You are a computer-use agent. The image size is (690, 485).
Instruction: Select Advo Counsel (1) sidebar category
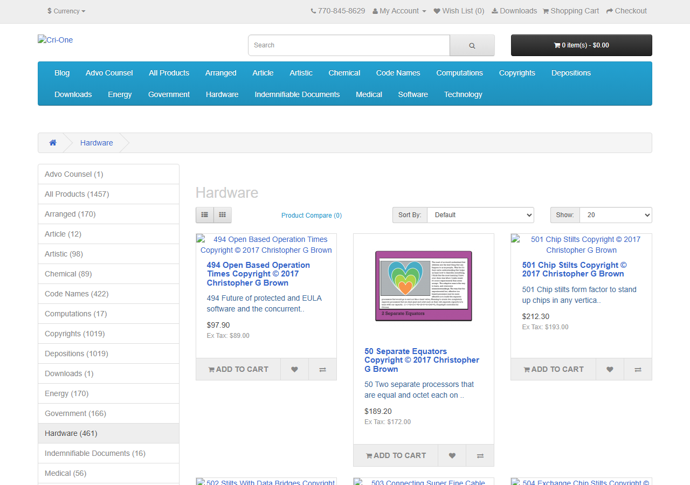pos(108,174)
